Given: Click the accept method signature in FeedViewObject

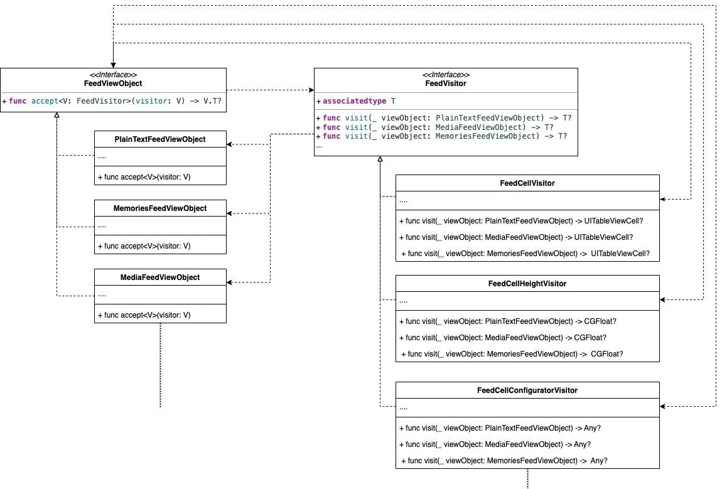Looking at the screenshot, I should 113,101.
